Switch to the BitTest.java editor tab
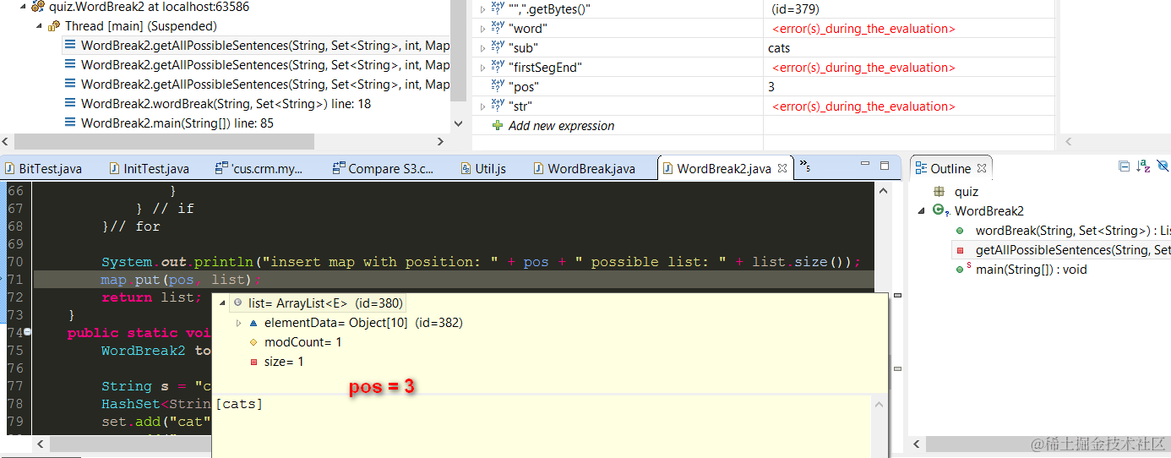 click(x=43, y=168)
